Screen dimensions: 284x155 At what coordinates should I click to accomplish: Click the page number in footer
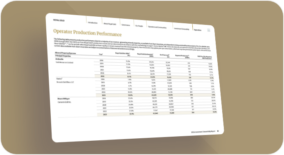(x=218, y=131)
